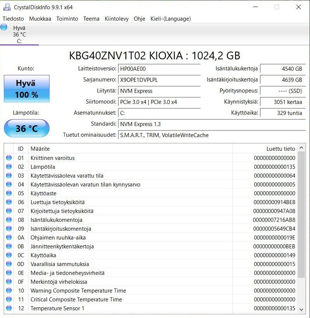Screen dimensions: 310x318
Task: Click status orb of Jännitteenkytkentäkertoja row
Action: coord(9,246)
